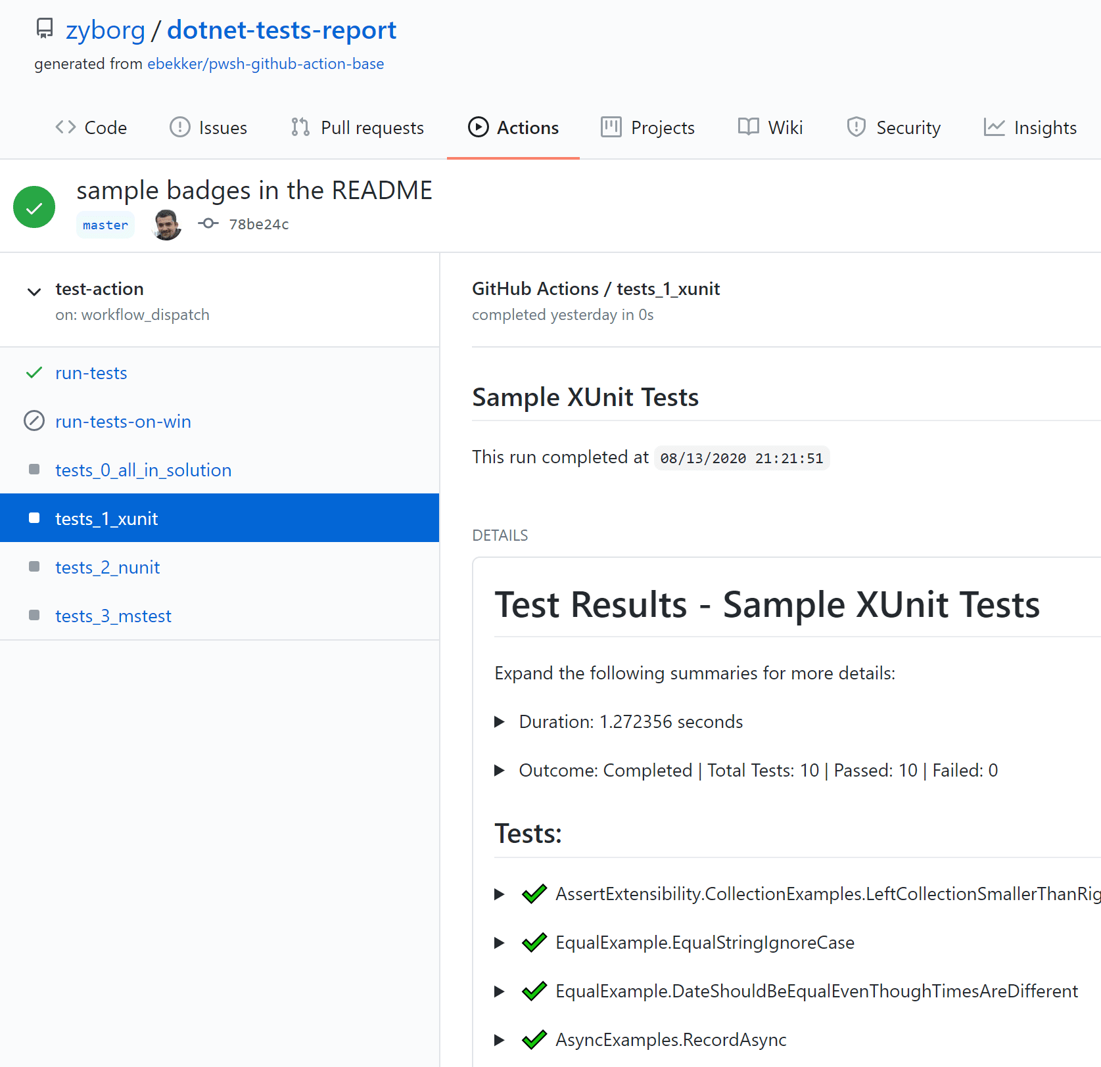Open the tests_2_nunit job
Image resolution: width=1101 pixels, height=1067 pixels.
click(x=107, y=566)
